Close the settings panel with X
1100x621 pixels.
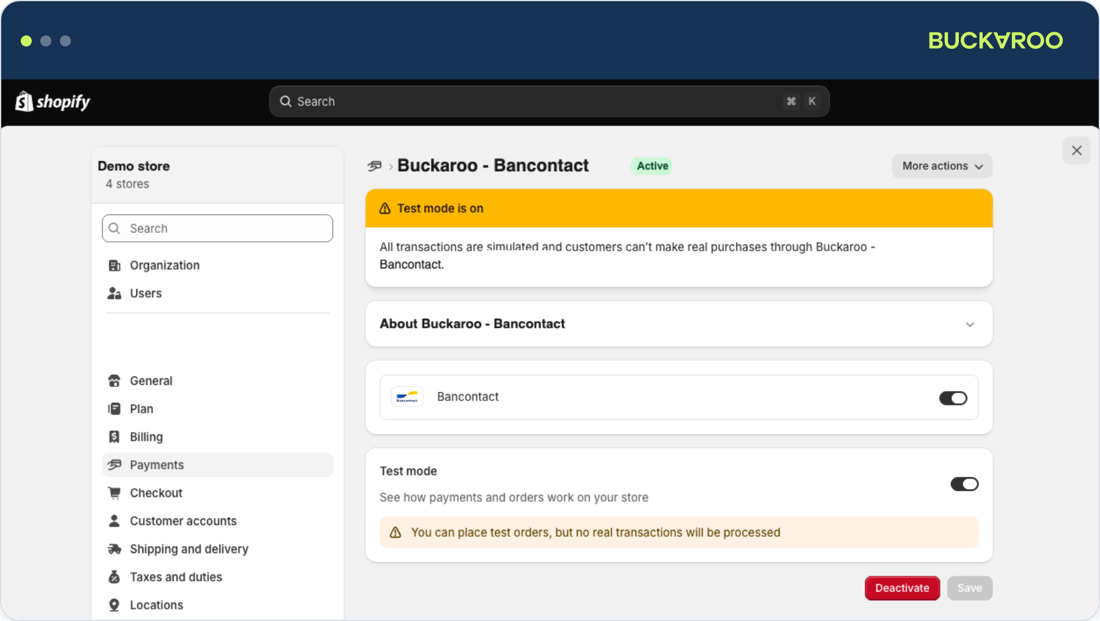1077,150
